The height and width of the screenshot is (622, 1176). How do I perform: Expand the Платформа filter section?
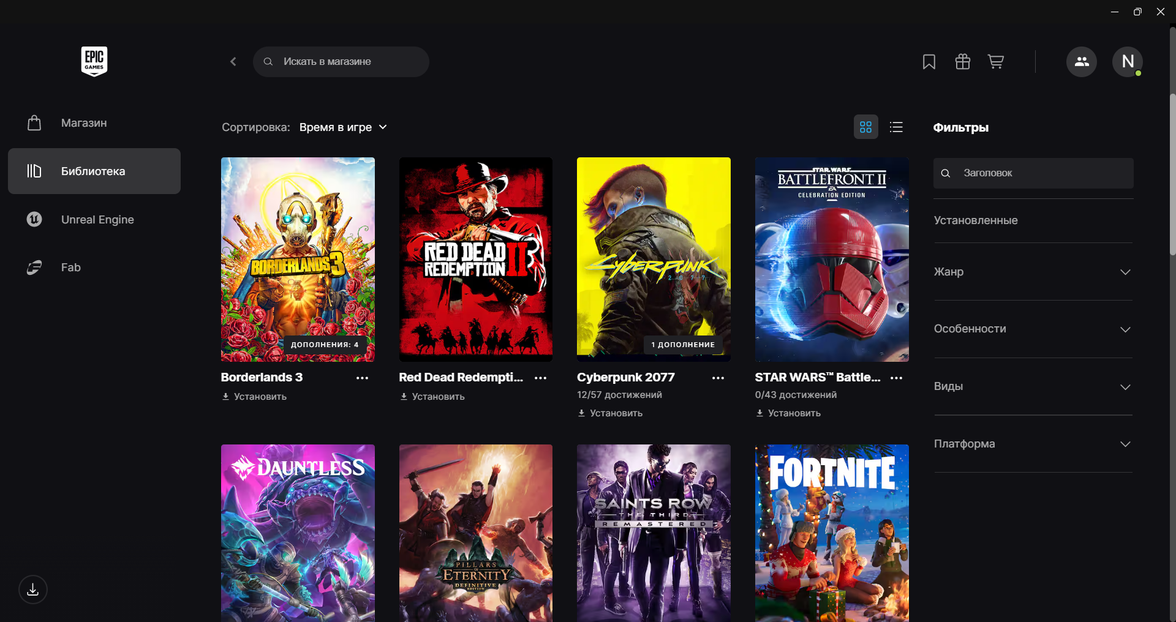[x=1033, y=444]
